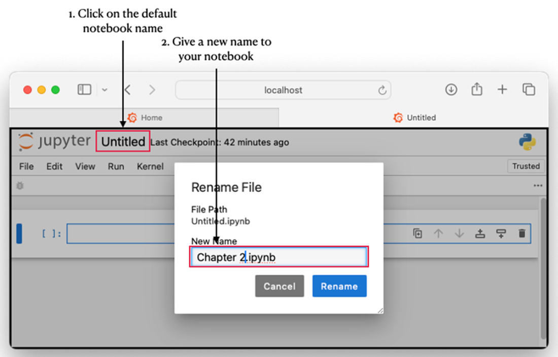Switch to the Home tab
The height and width of the screenshot is (357, 558).
145,117
